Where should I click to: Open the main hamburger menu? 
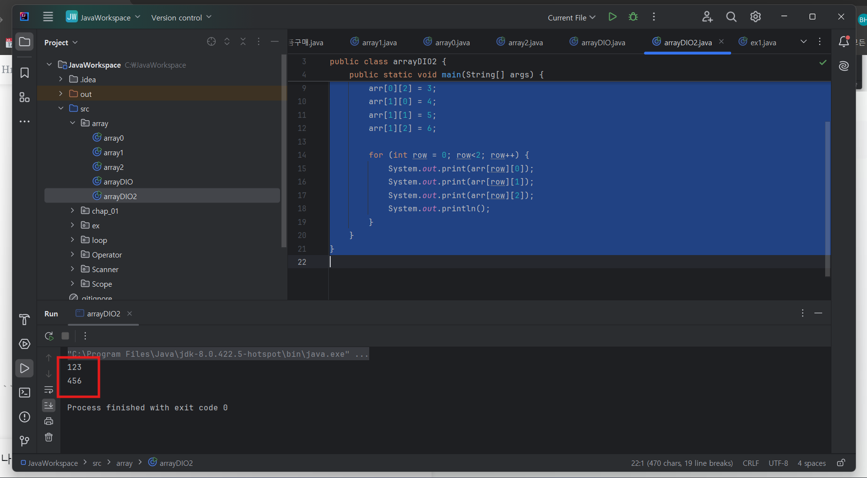coord(48,17)
